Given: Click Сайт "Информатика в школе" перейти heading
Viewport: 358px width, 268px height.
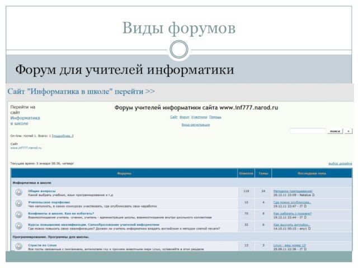Looking at the screenshot, I should pyautogui.click(x=81, y=91).
